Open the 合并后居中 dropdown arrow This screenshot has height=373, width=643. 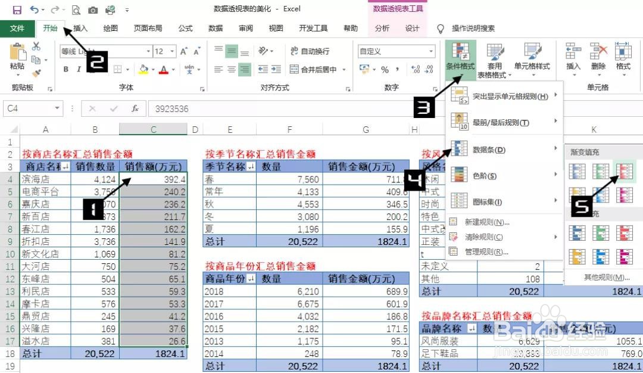click(x=344, y=69)
